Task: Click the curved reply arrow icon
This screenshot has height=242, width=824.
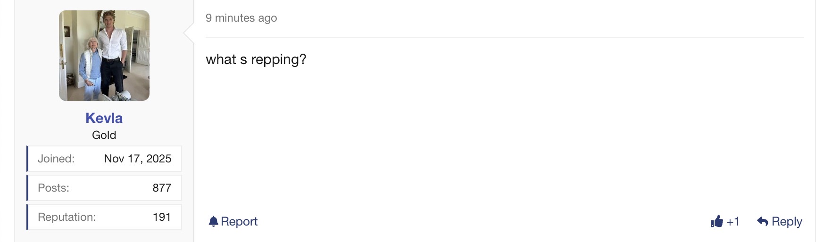Action: coord(762,221)
